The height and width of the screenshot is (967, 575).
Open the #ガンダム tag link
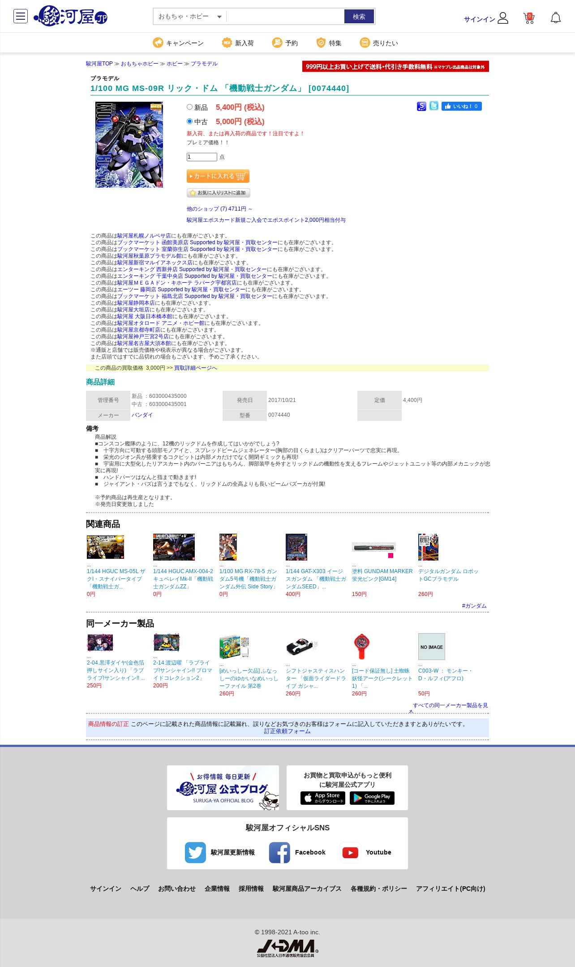[474, 606]
